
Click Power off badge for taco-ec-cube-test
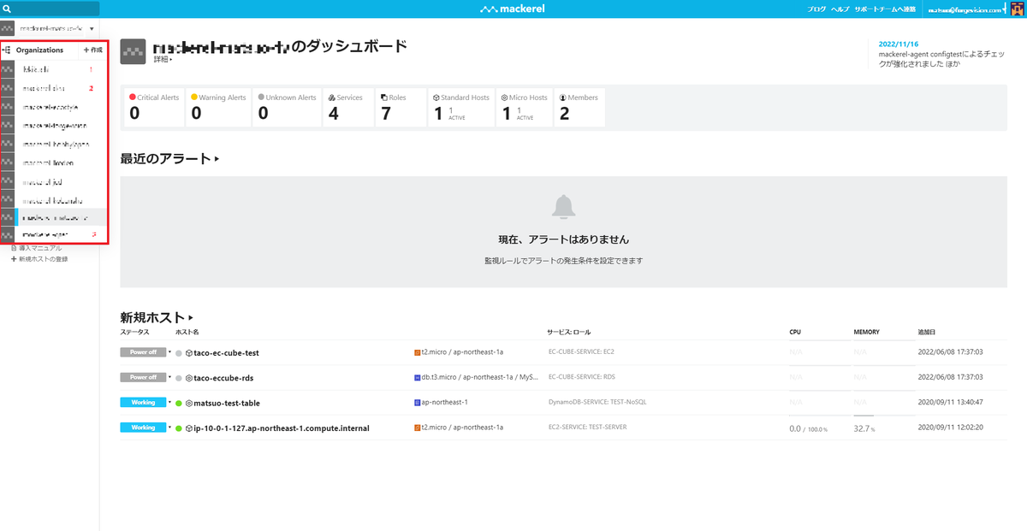143,352
